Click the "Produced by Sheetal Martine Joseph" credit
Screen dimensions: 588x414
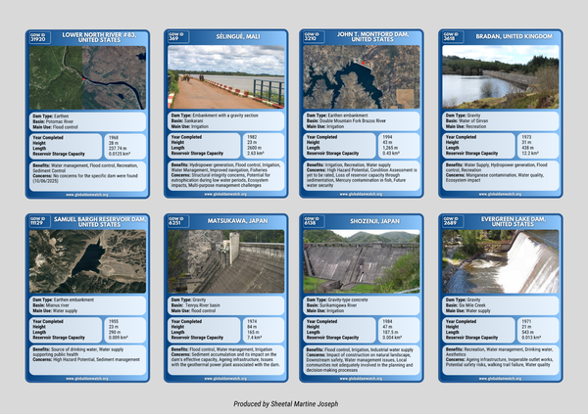click(x=293, y=402)
